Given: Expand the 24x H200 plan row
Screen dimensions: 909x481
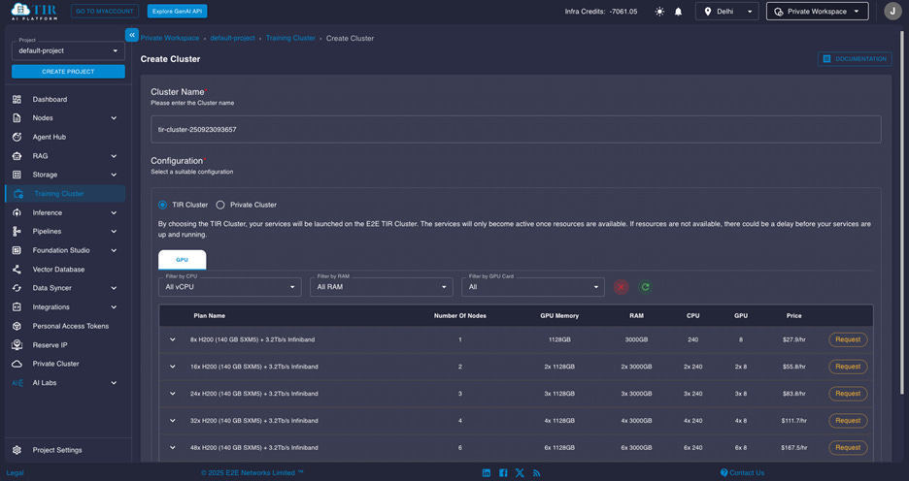Looking at the screenshot, I should pos(172,394).
